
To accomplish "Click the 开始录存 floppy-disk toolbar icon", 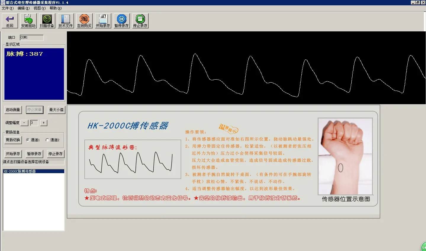I will click(x=103, y=21).
